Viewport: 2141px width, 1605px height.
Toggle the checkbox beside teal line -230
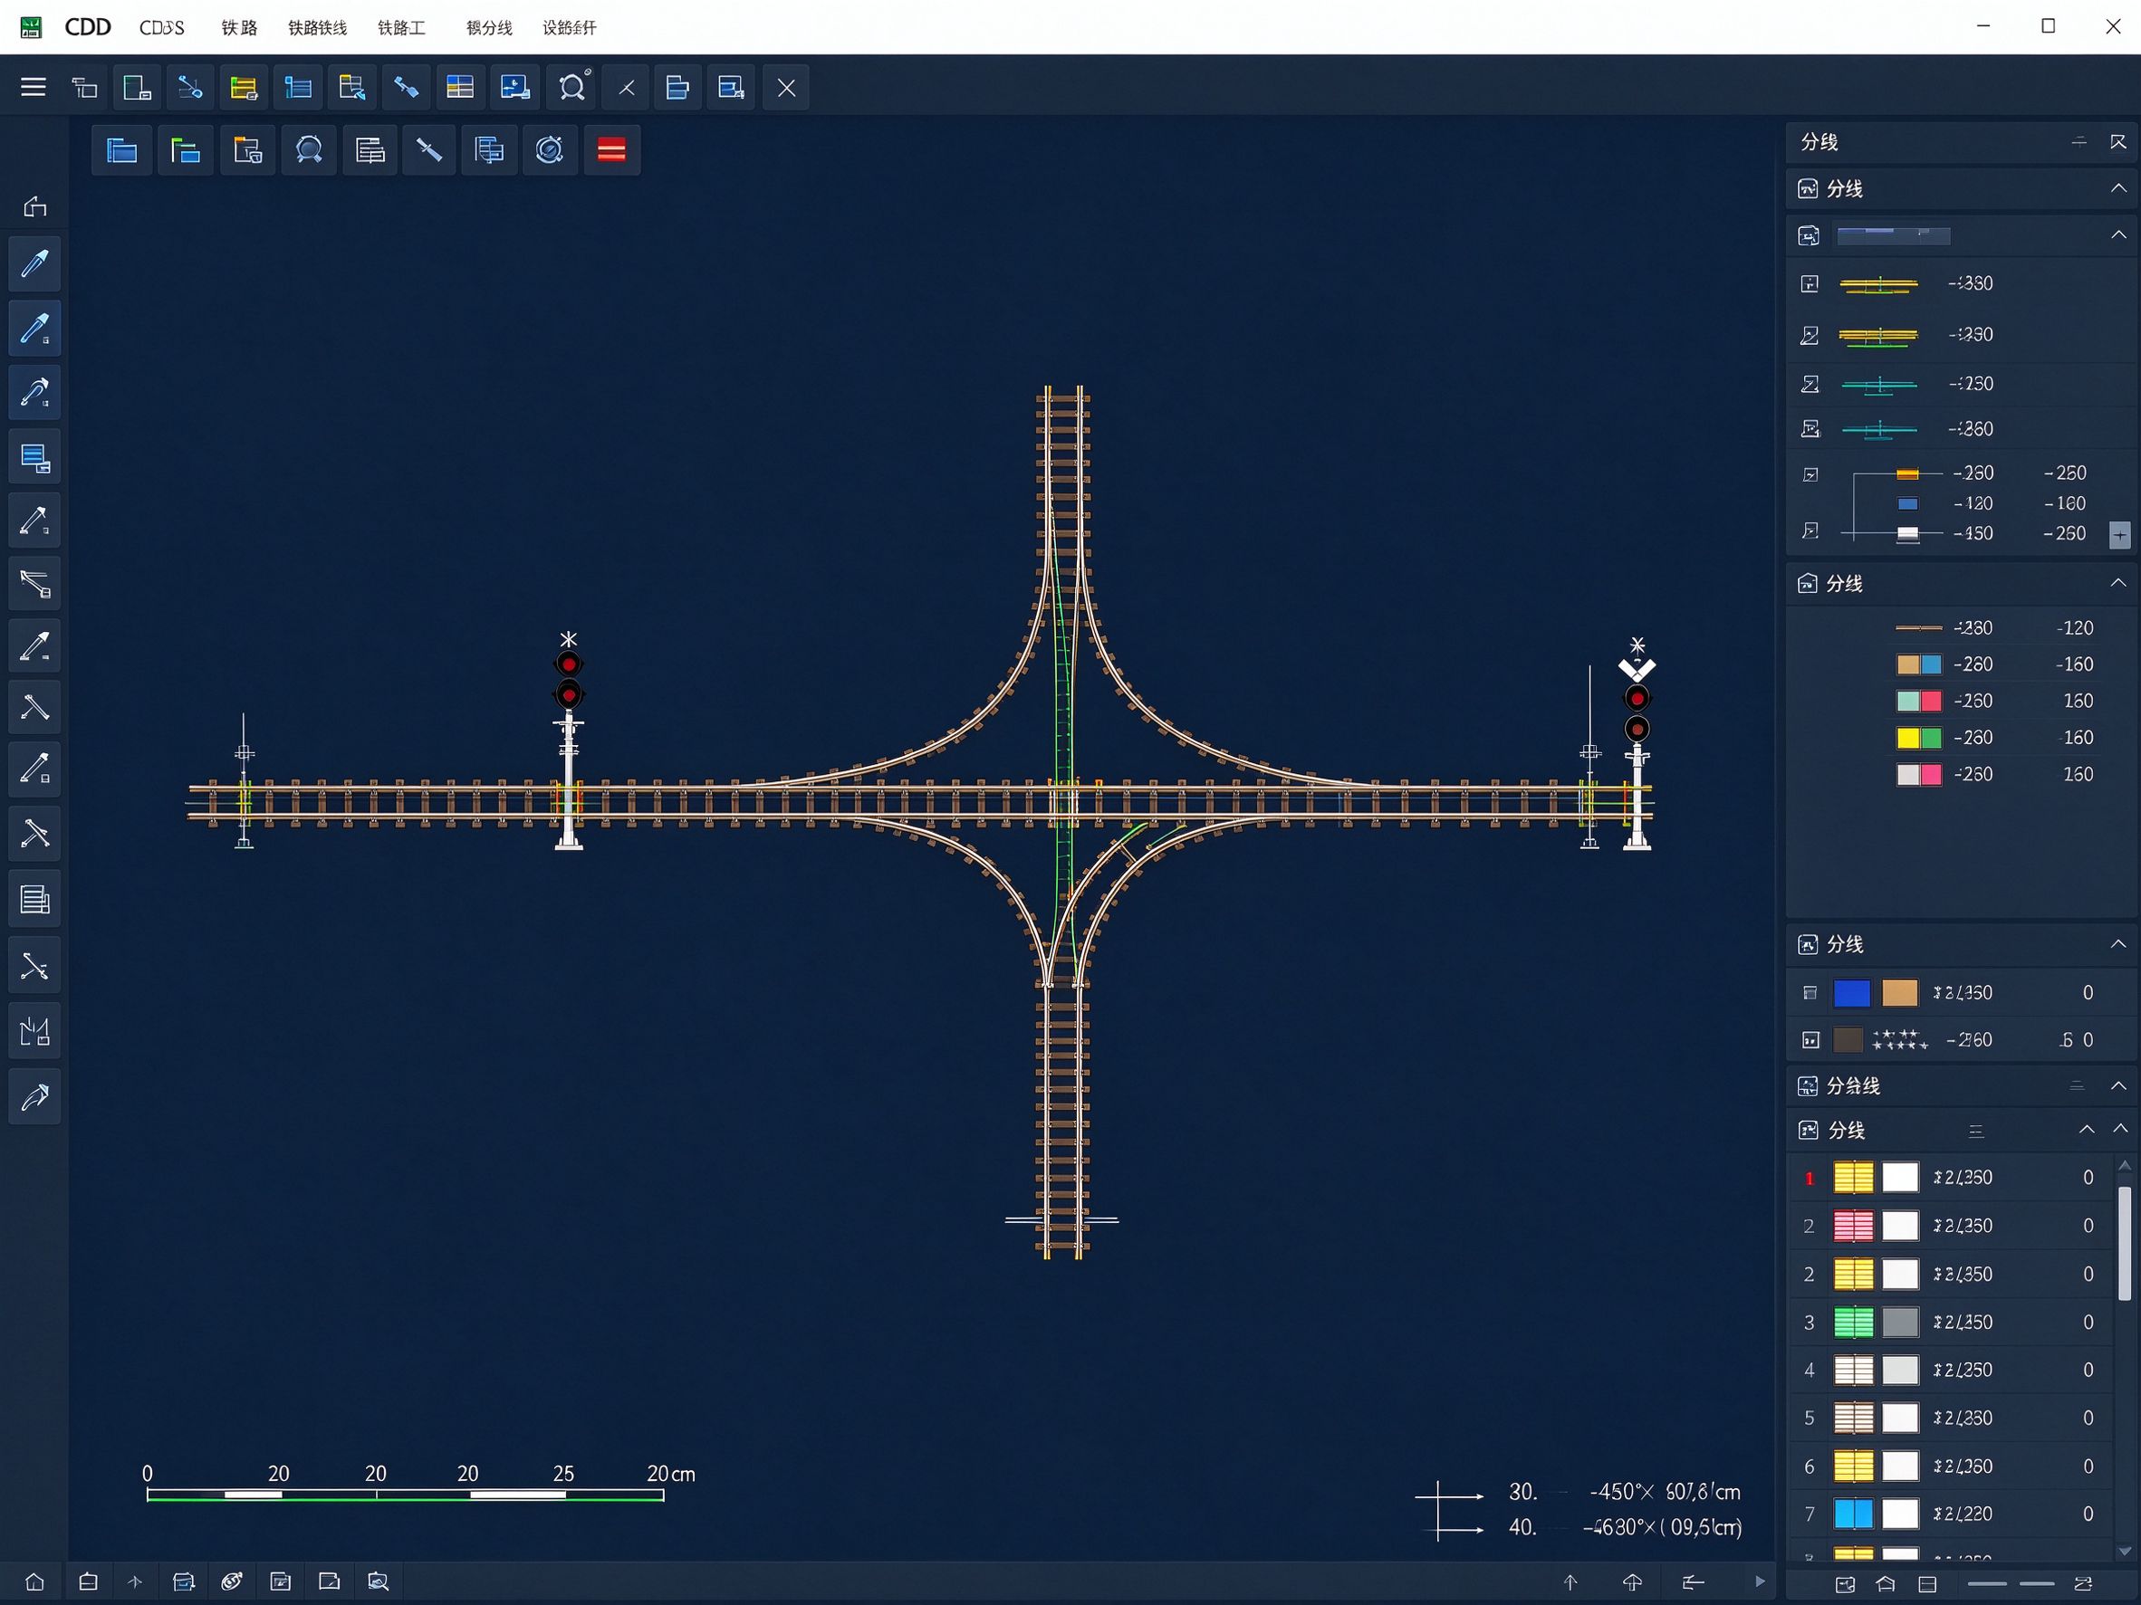point(1810,385)
